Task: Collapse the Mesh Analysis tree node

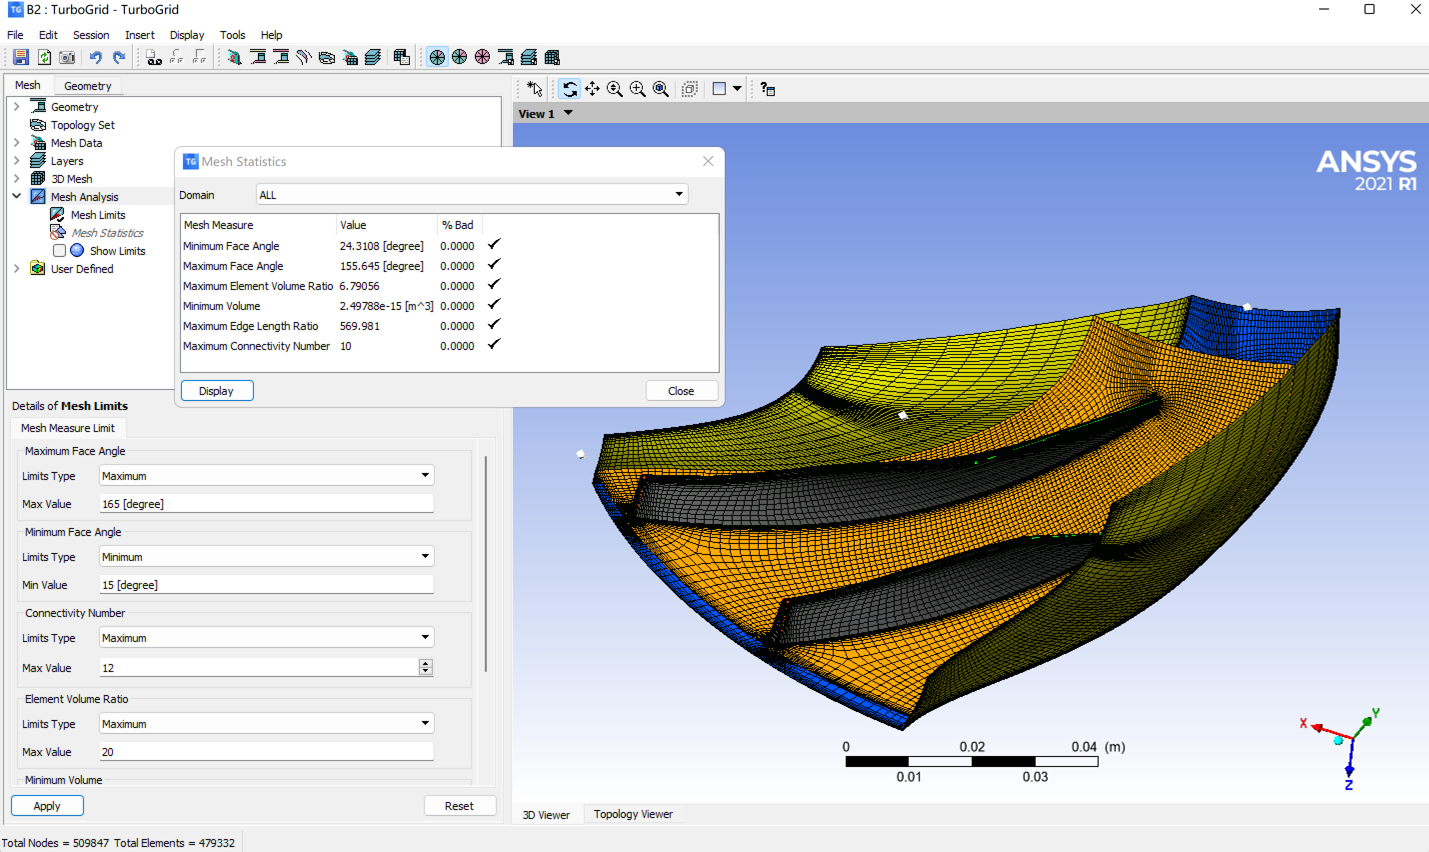Action: pyautogui.click(x=16, y=196)
